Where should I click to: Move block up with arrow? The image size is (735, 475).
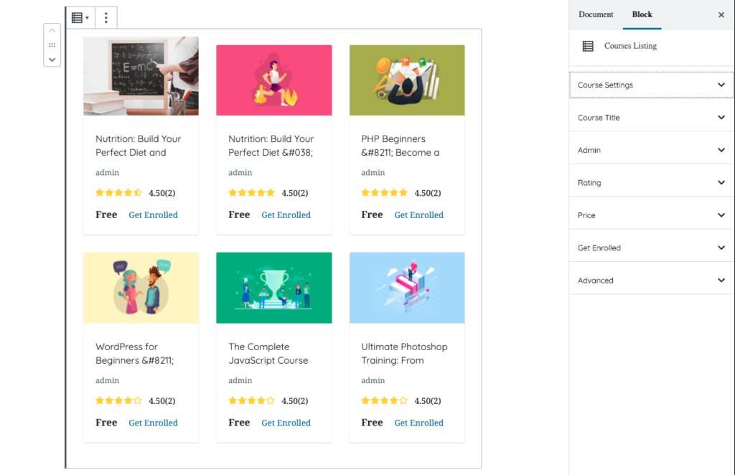52,30
